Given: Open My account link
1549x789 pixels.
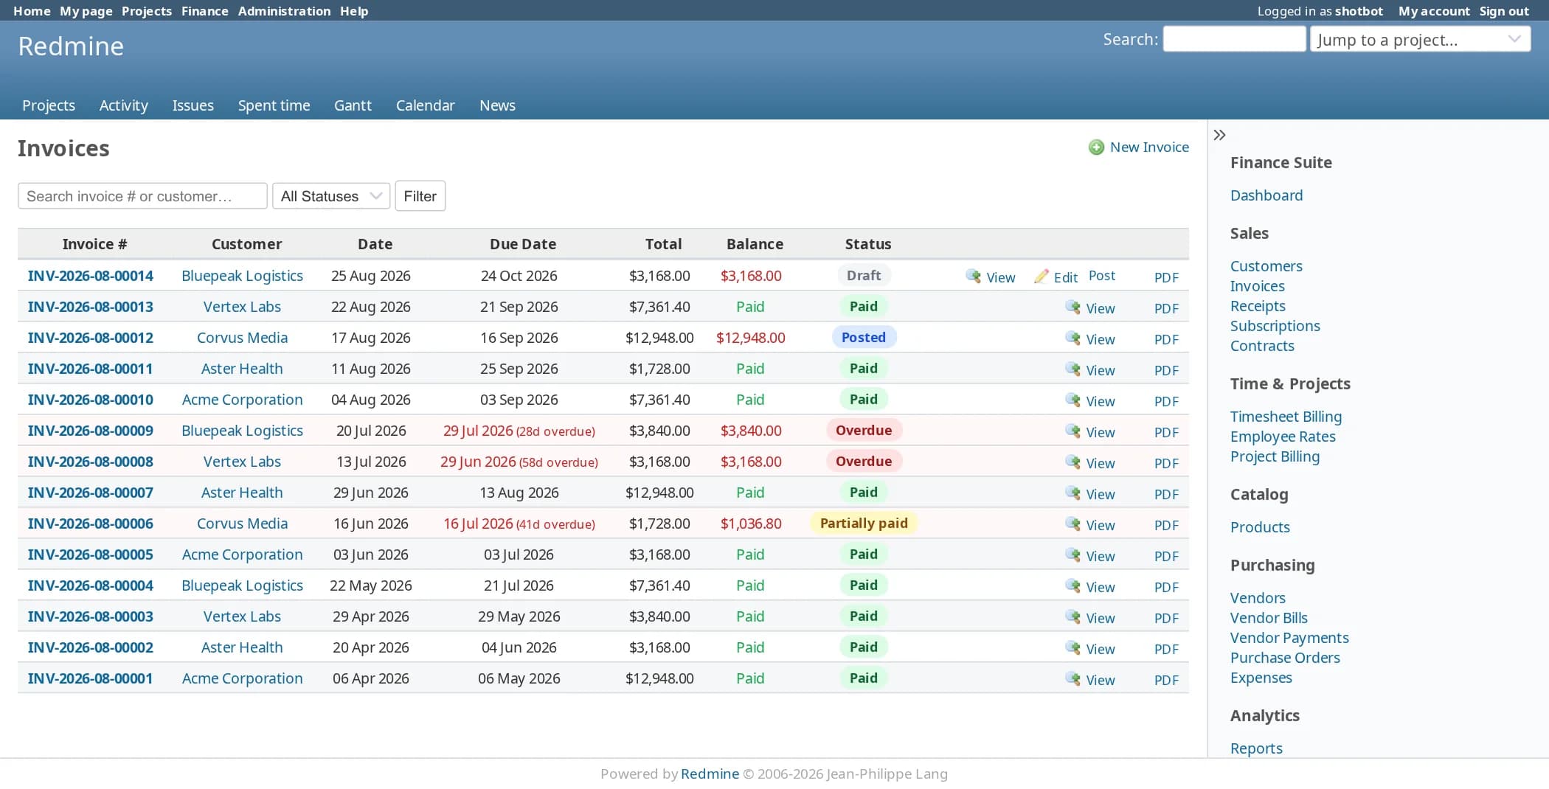Looking at the screenshot, I should pyautogui.click(x=1434, y=11).
